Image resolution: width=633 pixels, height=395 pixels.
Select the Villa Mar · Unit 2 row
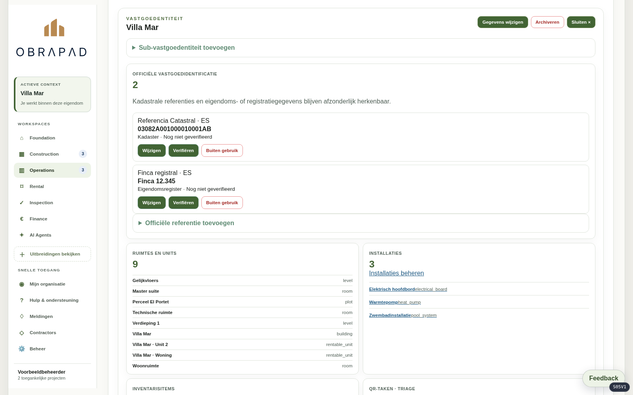pyautogui.click(x=243, y=344)
